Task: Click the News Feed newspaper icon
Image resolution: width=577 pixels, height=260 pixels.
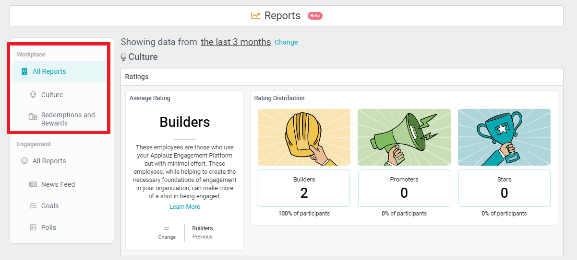Action: pos(33,184)
